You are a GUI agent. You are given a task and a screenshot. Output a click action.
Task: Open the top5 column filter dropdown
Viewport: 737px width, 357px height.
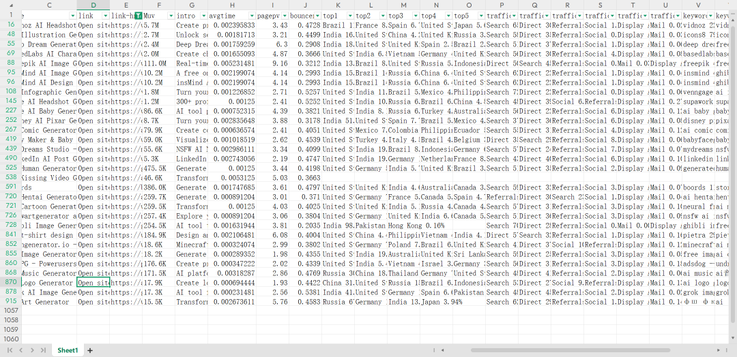click(481, 16)
